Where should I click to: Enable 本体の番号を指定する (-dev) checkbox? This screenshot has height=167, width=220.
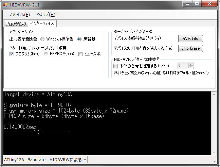[115, 66]
